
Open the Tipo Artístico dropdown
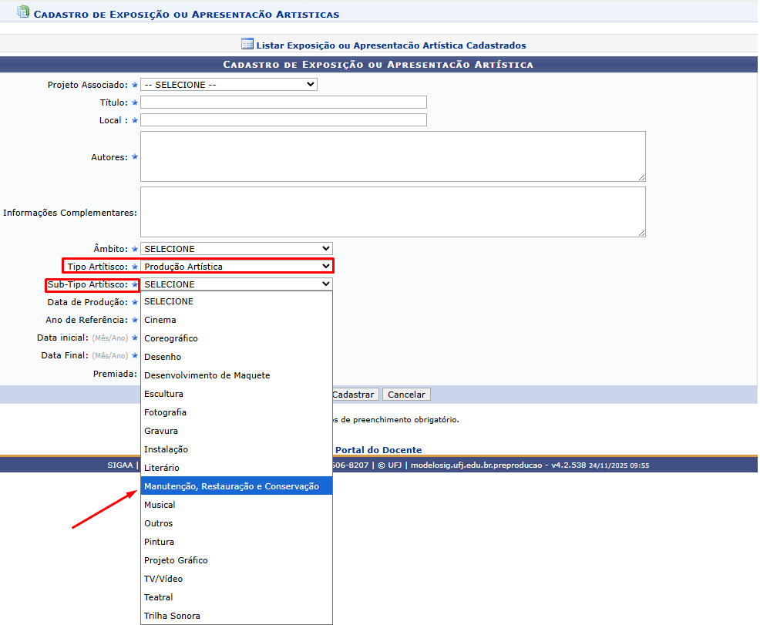click(x=237, y=267)
